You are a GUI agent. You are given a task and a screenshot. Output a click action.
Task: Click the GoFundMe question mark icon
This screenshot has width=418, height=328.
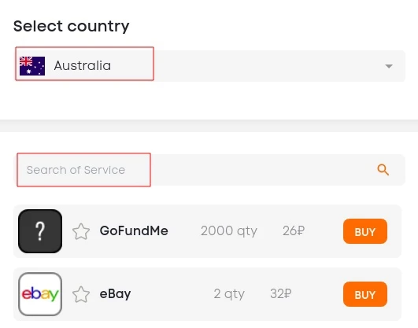[x=40, y=231]
